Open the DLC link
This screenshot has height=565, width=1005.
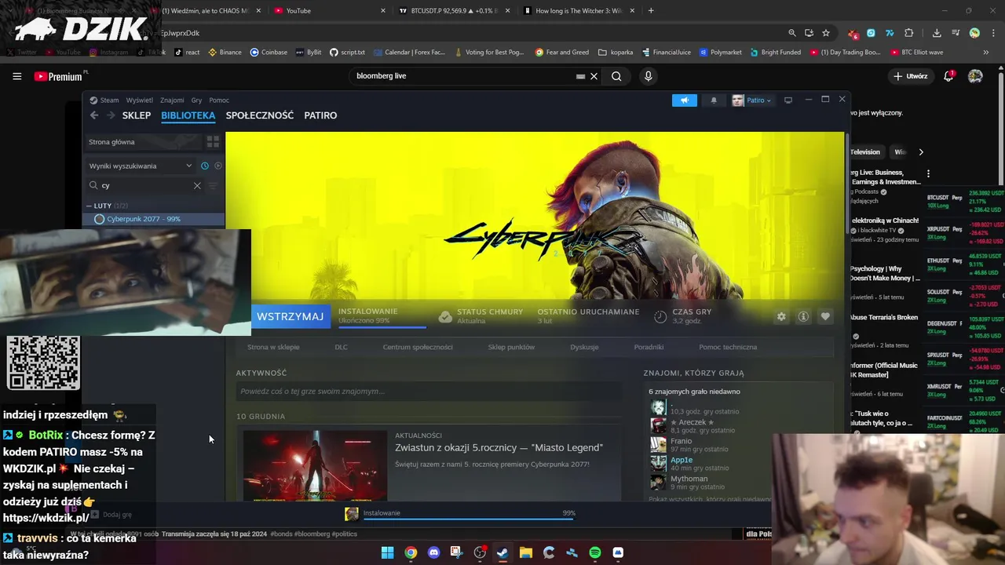pos(342,347)
